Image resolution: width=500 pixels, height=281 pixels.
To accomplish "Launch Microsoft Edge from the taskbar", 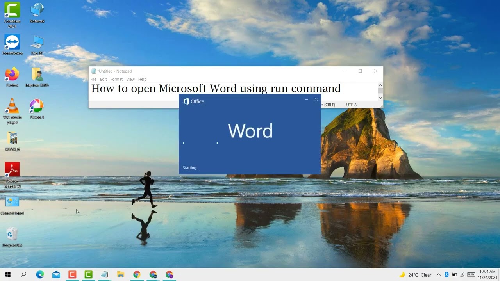I will coord(40,275).
